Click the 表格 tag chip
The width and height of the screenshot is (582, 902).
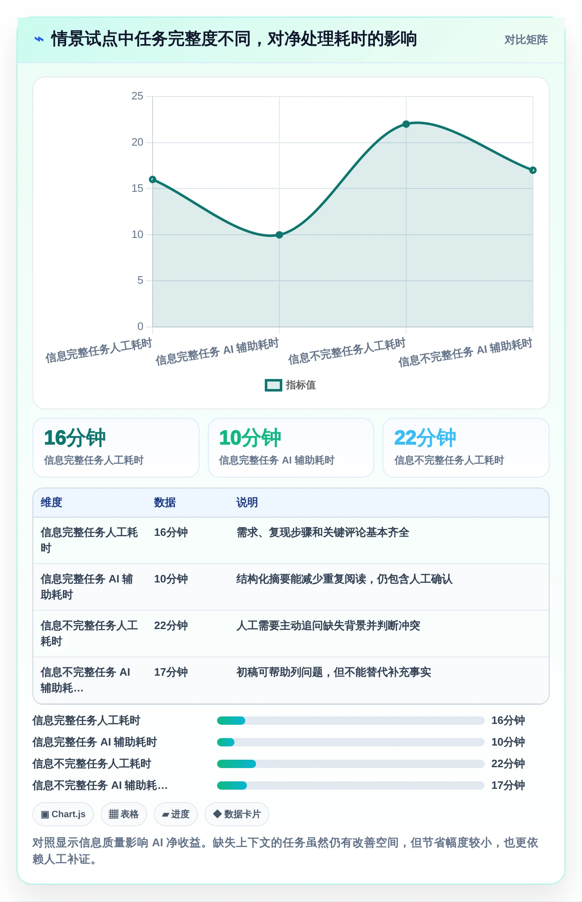(123, 814)
